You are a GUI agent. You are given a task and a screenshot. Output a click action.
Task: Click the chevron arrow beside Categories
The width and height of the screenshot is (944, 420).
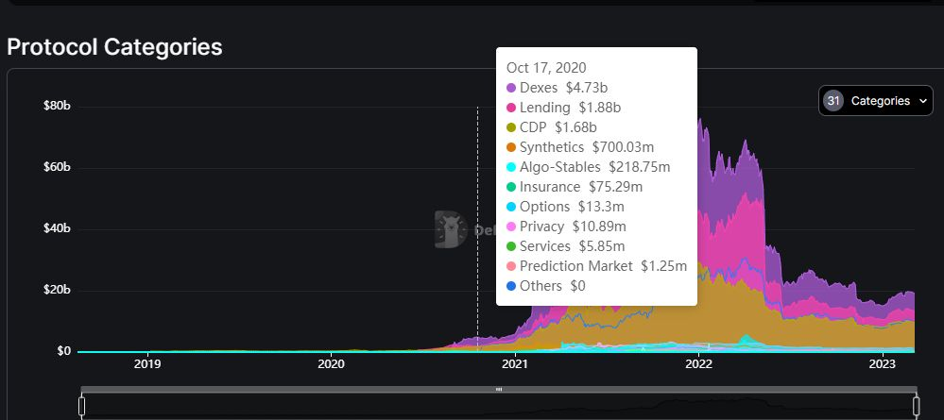pos(923,101)
